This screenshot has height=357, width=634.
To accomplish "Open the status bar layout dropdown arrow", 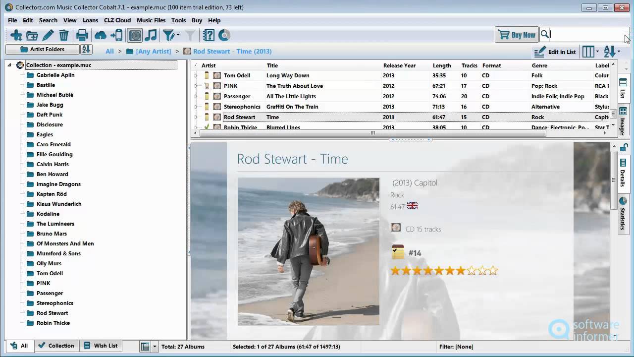I will point(155,347).
